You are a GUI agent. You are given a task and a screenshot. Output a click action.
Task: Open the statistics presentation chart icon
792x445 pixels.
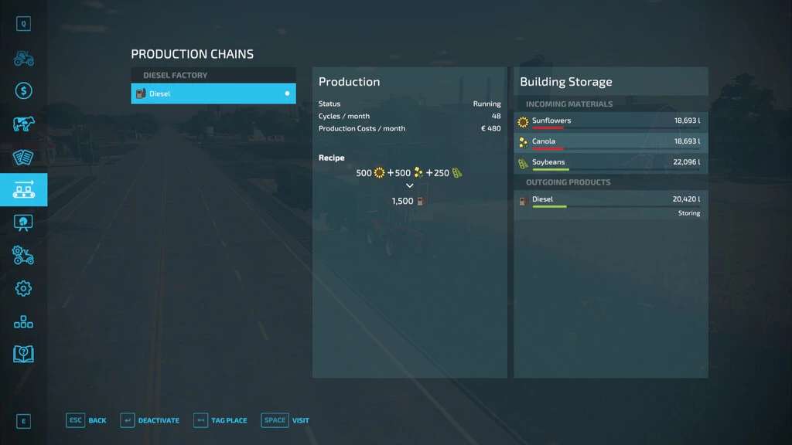23,222
